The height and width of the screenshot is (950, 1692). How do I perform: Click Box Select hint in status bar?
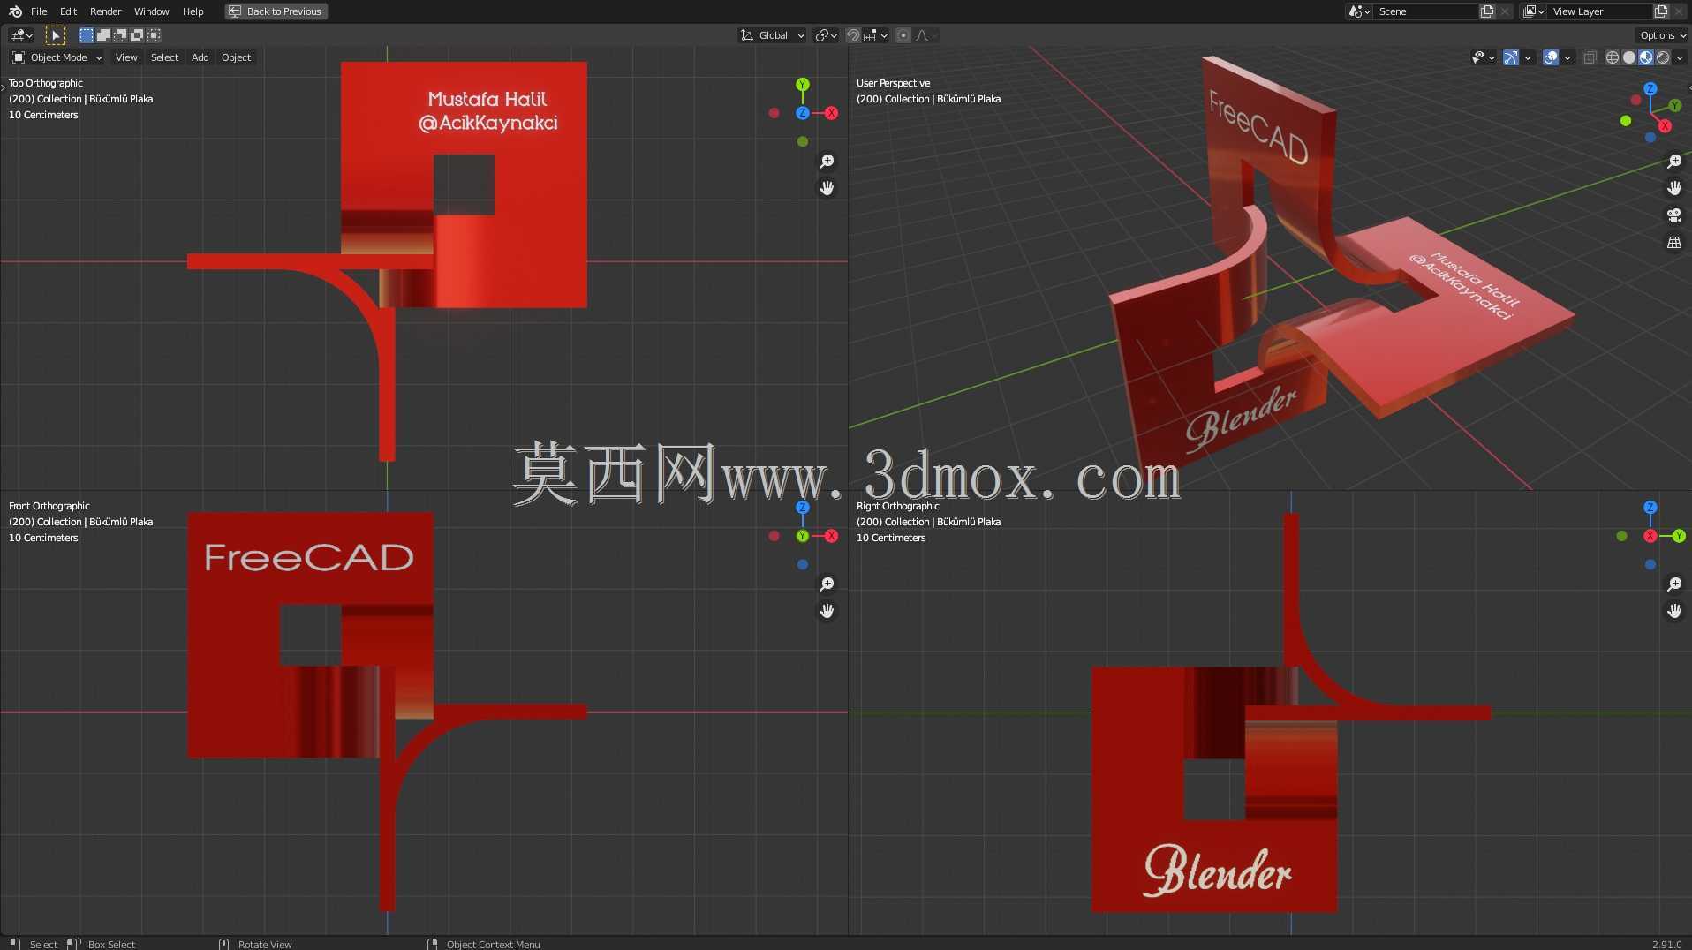(x=111, y=944)
